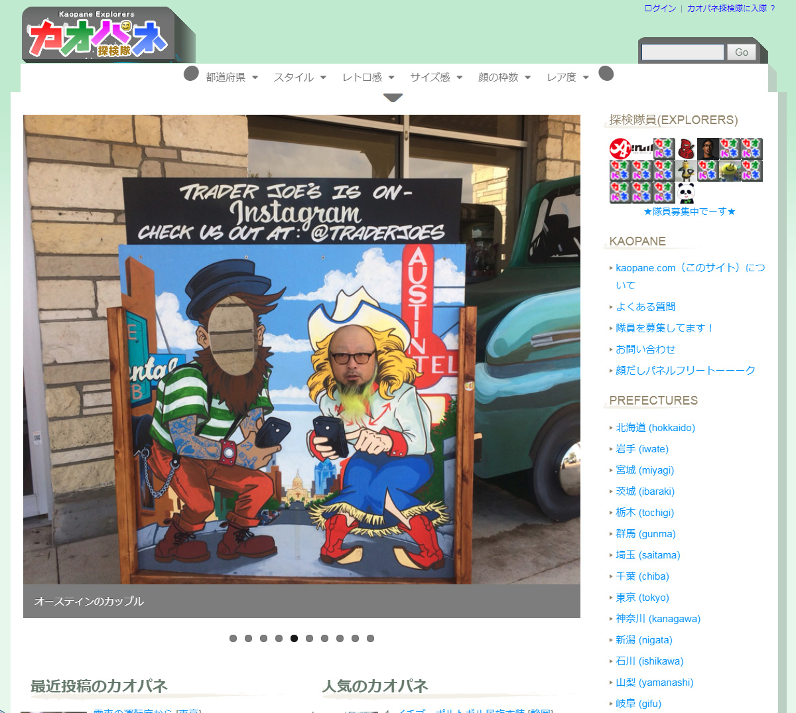Click the オースティンのカップル slide caption
This screenshot has width=796, height=713.
tap(89, 602)
